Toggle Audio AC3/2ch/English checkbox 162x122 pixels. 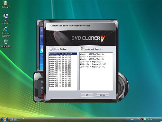tap(81, 59)
